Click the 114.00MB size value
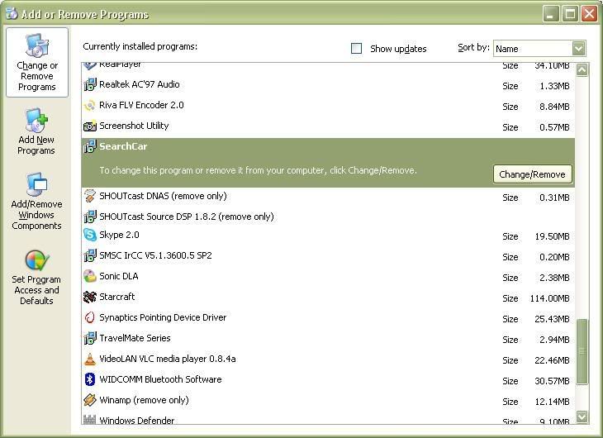This screenshot has width=603, height=438. [549, 298]
